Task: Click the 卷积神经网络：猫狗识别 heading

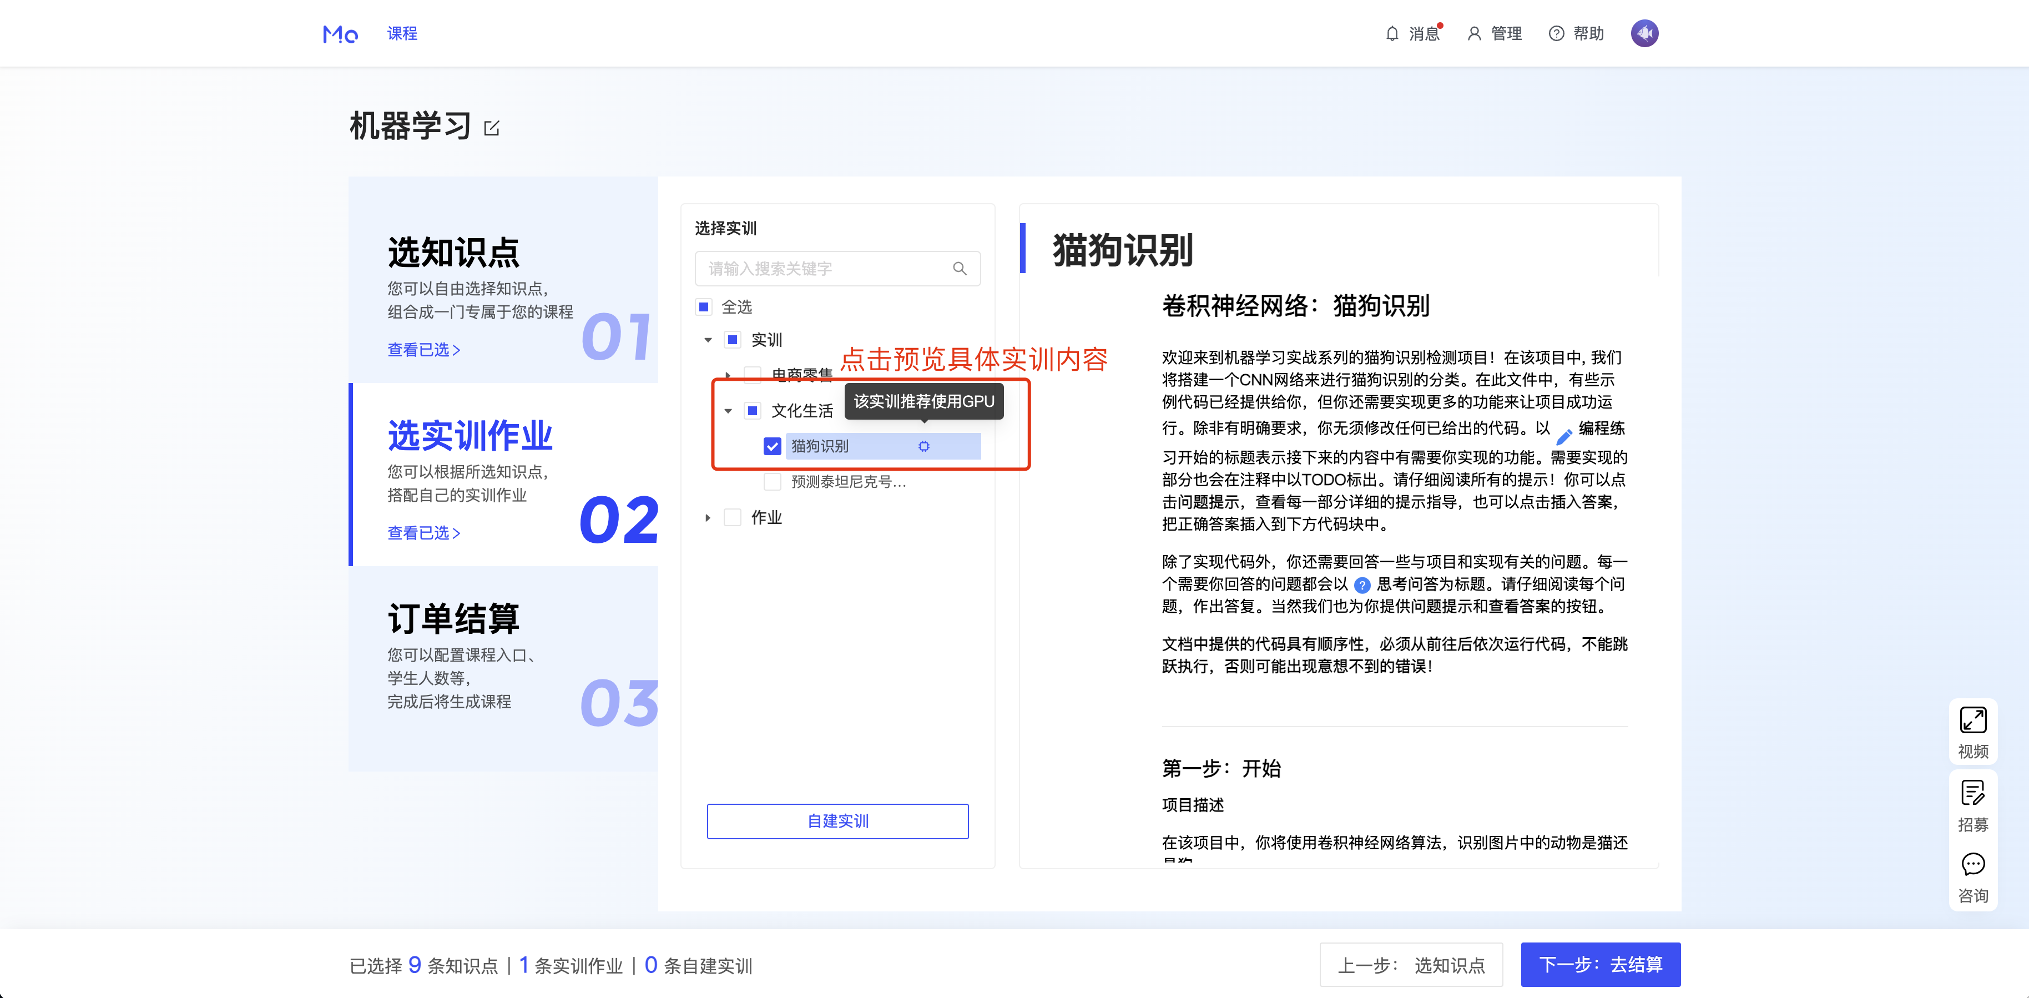Action: click(1296, 306)
